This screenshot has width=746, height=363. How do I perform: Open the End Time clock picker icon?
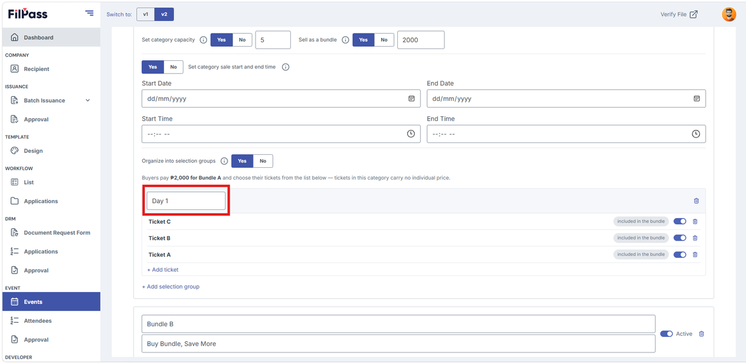pos(696,134)
